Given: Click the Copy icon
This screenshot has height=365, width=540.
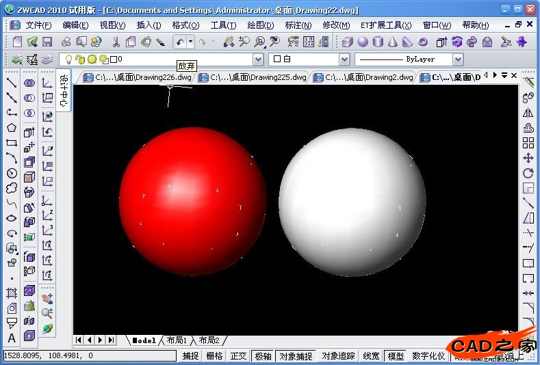Looking at the screenshot, I should coord(131,42).
